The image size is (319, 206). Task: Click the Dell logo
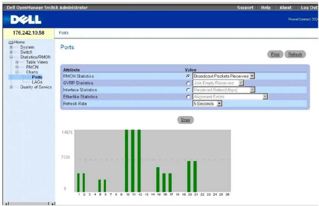coord(26,20)
